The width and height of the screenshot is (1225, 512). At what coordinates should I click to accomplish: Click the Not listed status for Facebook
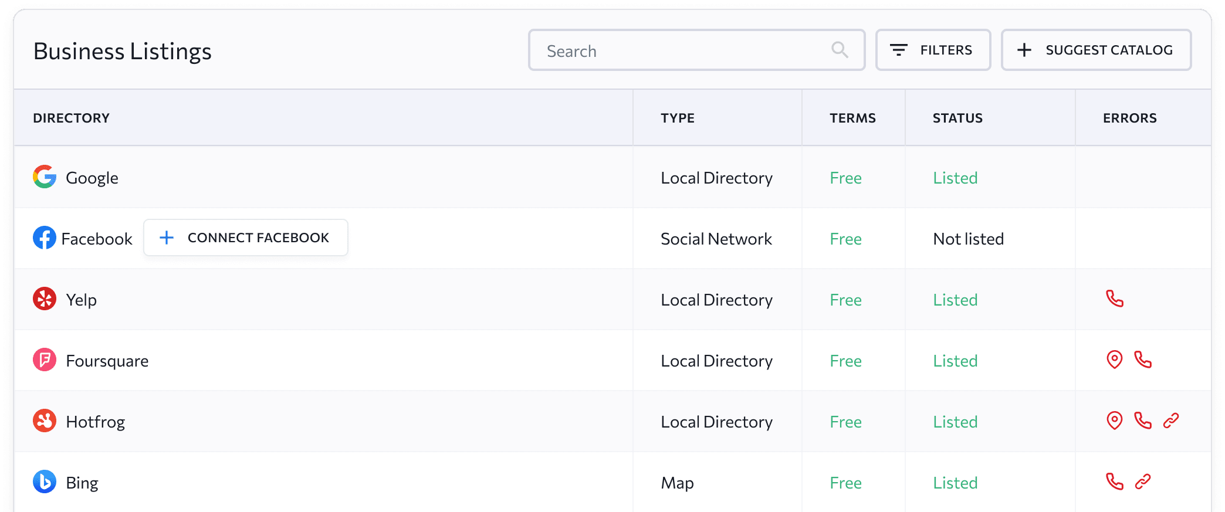tap(969, 239)
